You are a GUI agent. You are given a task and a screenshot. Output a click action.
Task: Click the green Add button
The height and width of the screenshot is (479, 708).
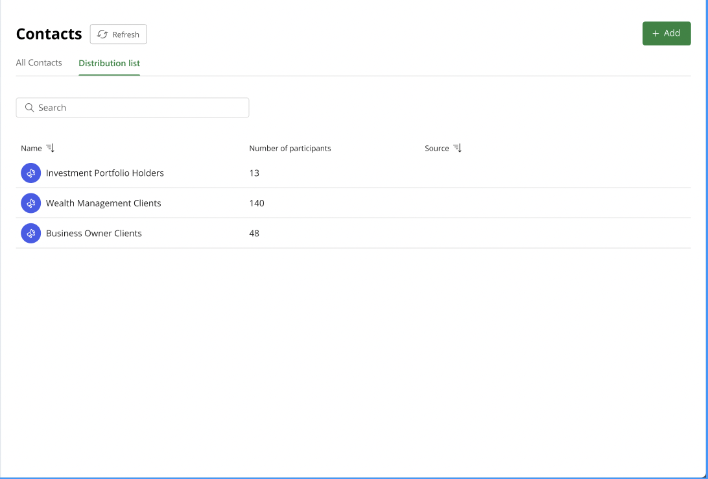[667, 33]
